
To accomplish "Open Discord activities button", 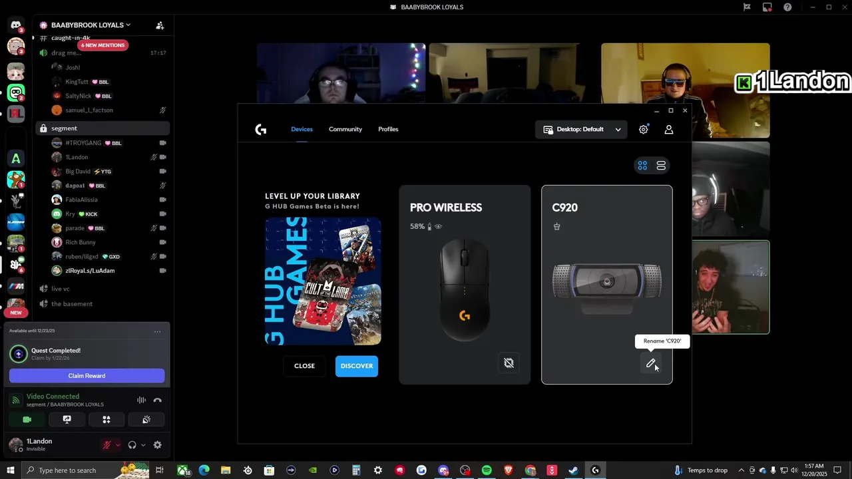I will (106, 420).
